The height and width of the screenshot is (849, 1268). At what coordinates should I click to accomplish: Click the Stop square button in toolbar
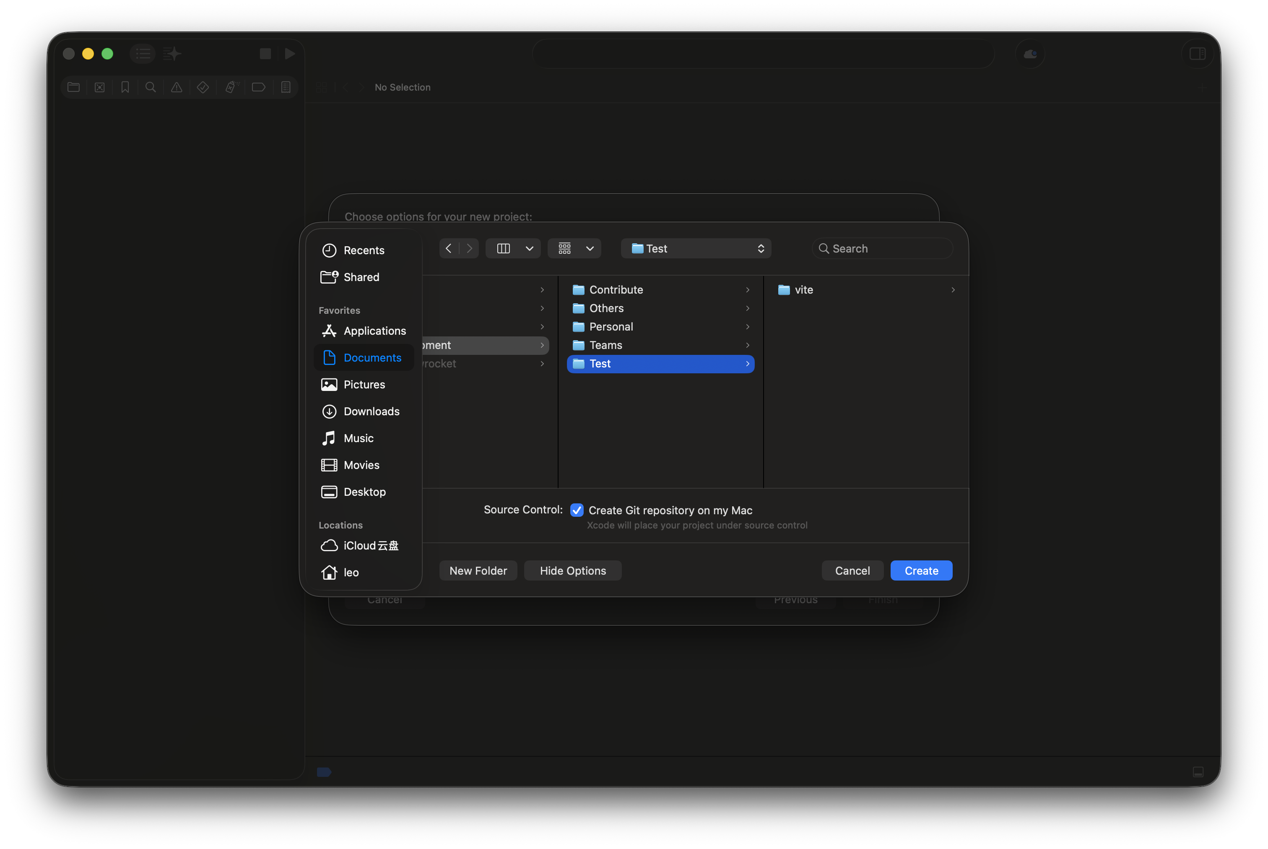pyautogui.click(x=265, y=54)
